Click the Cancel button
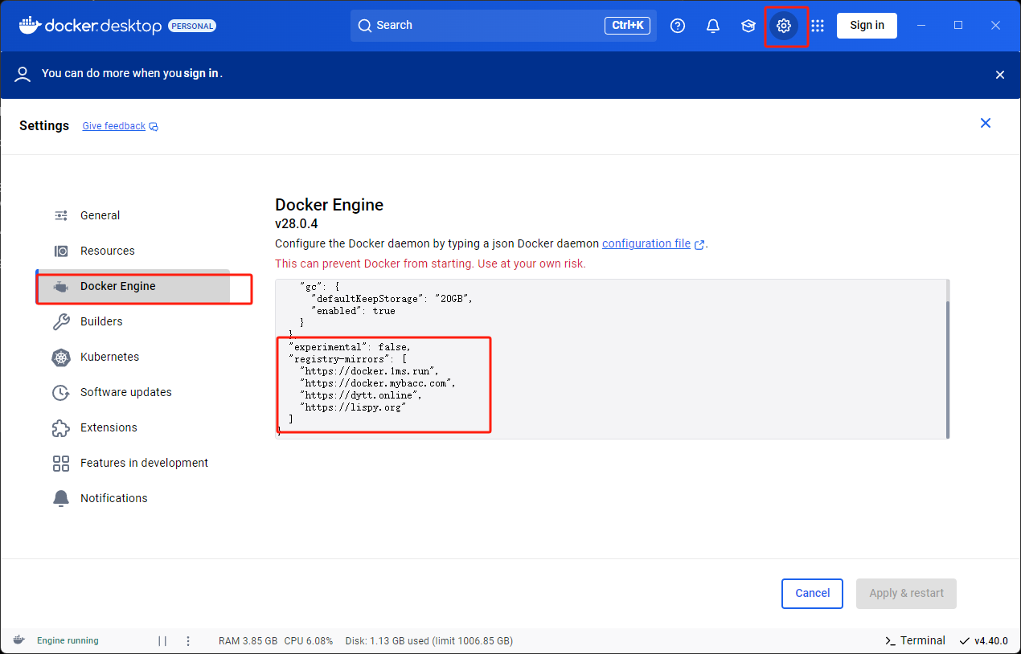This screenshot has width=1021, height=654. click(812, 593)
